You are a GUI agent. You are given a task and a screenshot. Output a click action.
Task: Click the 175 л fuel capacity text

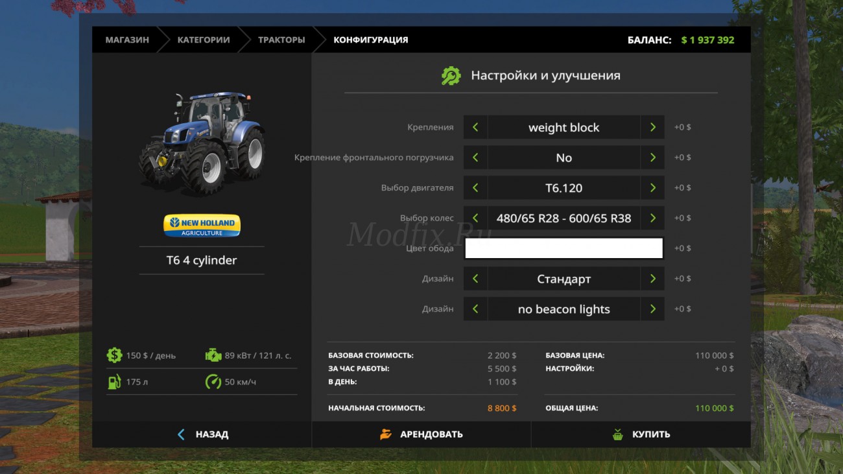pos(137,382)
